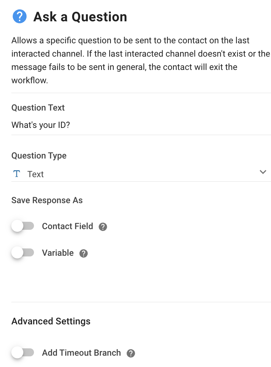Click the Variable label text
271x367 pixels.
click(x=58, y=253)
